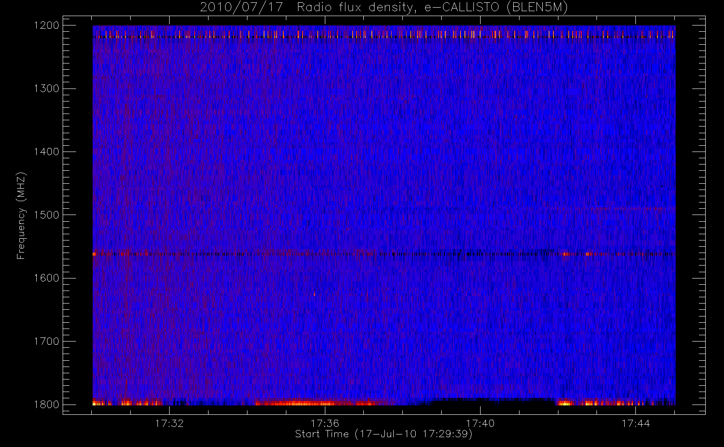Click the 17:36 time tick label

[325, 423]
